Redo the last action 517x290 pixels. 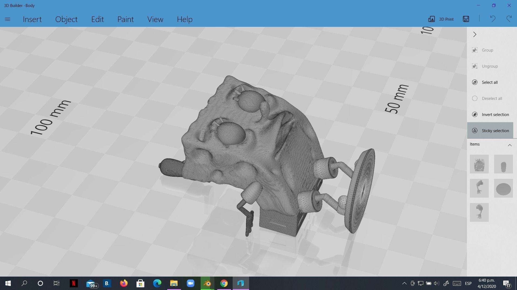point(509,19)
